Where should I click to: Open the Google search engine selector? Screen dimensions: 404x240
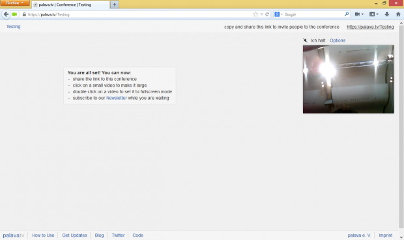278,14
